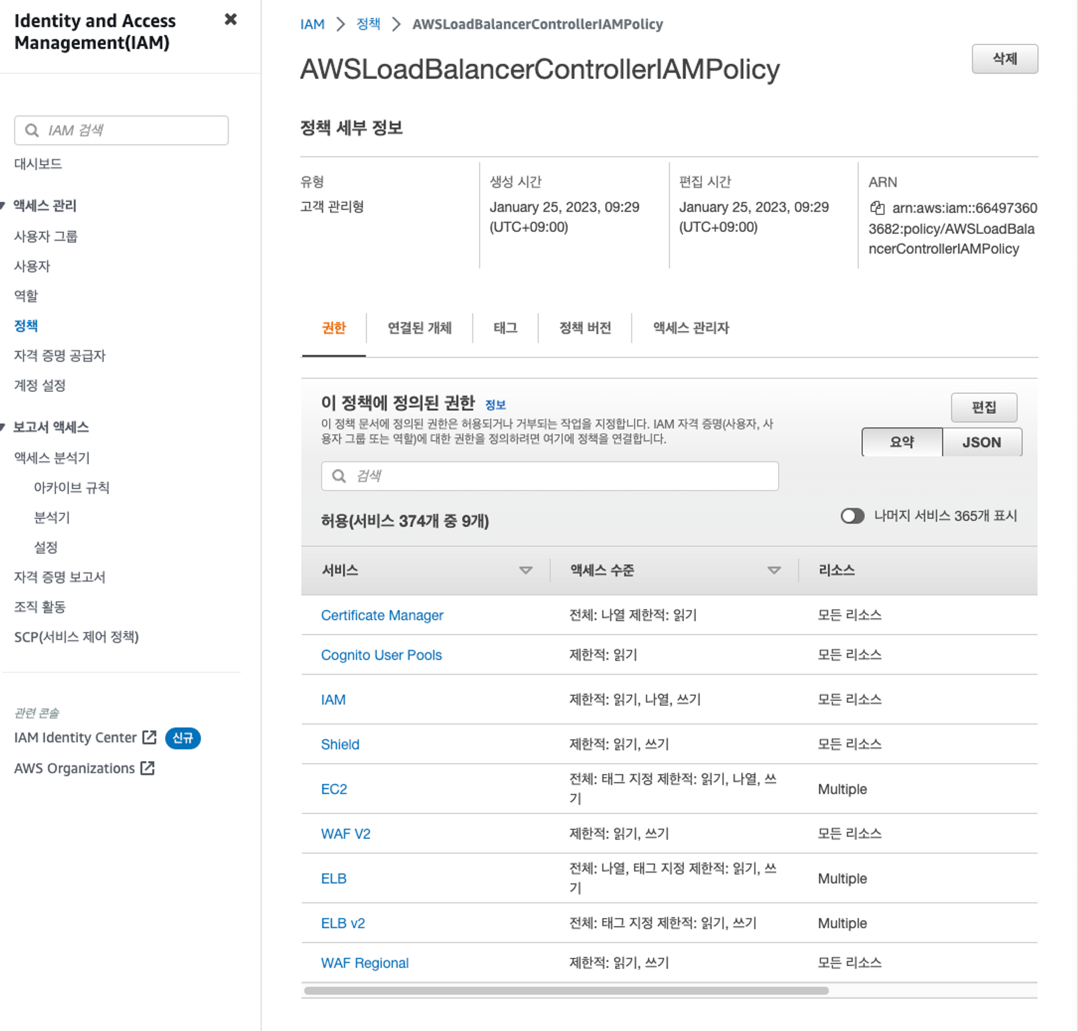
Task: Open the 액세스 수준 column sort dropdown
Action: pyautogui.click(x=773, y=570)
